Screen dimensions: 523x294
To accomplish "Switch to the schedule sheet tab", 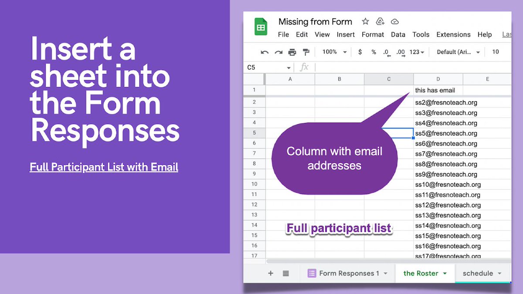I will (478, 273).
